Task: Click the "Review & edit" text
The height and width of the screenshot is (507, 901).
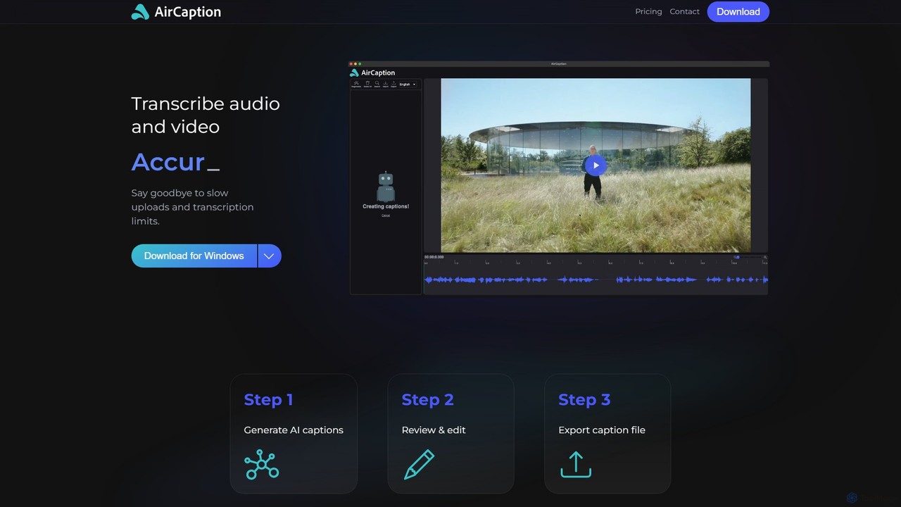Action: coord(434,430)
